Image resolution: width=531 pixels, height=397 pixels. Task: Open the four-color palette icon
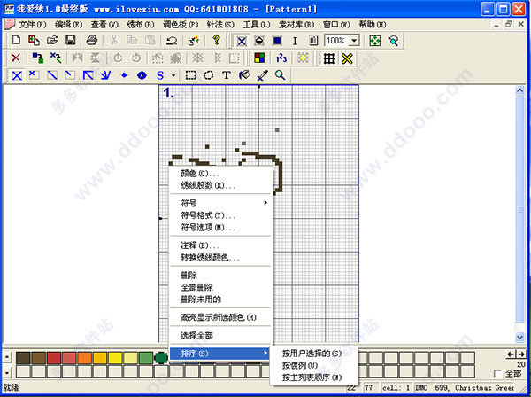259,58
